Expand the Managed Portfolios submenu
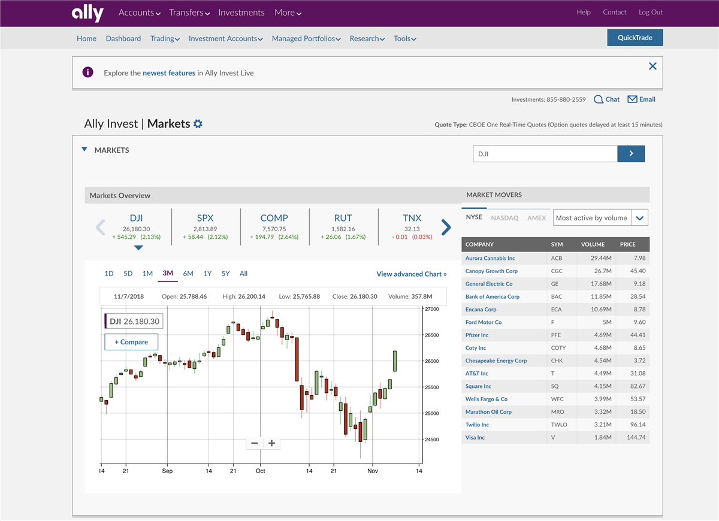This screenshot has width=719, height=521. pyautogui.click(x=306, y=38)
